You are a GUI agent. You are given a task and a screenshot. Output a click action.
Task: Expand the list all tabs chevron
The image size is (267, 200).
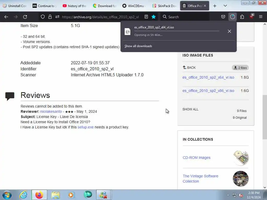[225, 6]
